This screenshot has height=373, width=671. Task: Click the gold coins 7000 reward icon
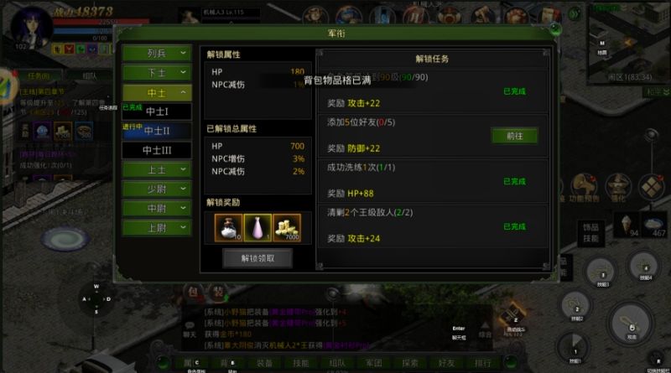tap(286, 228)
